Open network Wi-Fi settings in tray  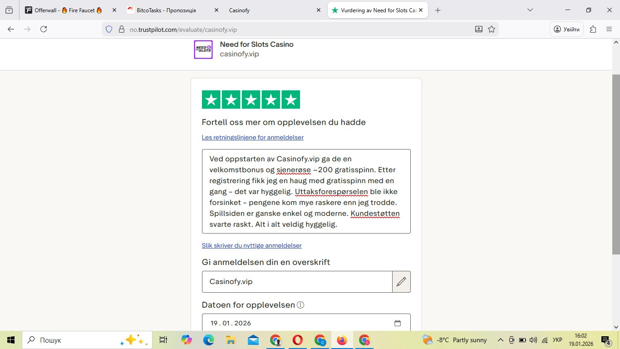tap(545, 340)
